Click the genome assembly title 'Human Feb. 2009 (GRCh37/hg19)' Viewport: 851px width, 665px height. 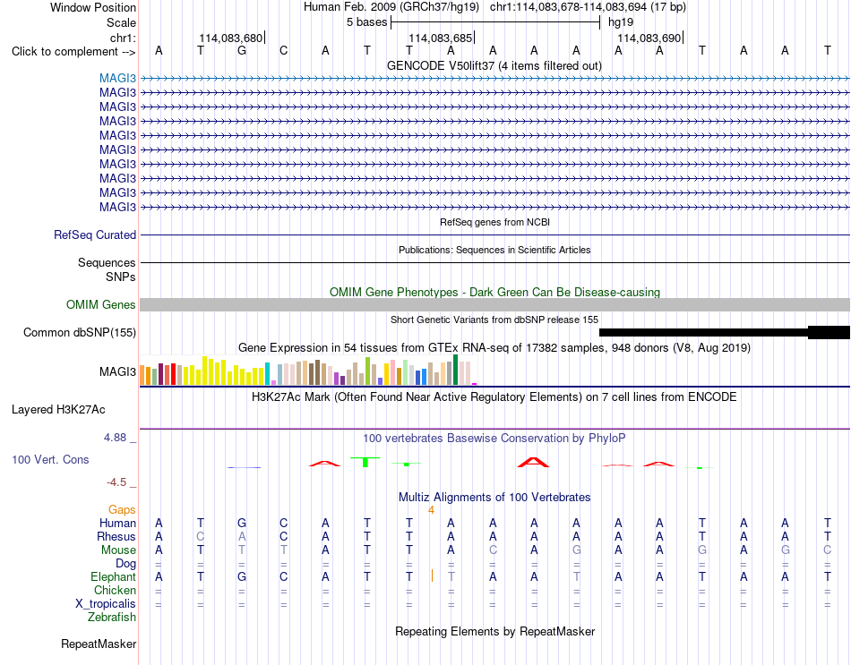391,7
